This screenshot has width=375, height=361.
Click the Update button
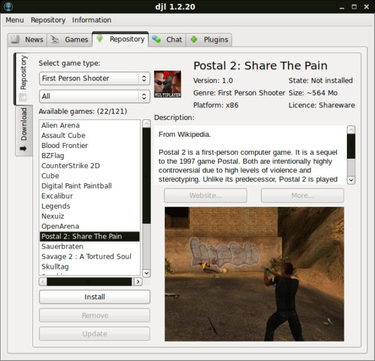95,334
